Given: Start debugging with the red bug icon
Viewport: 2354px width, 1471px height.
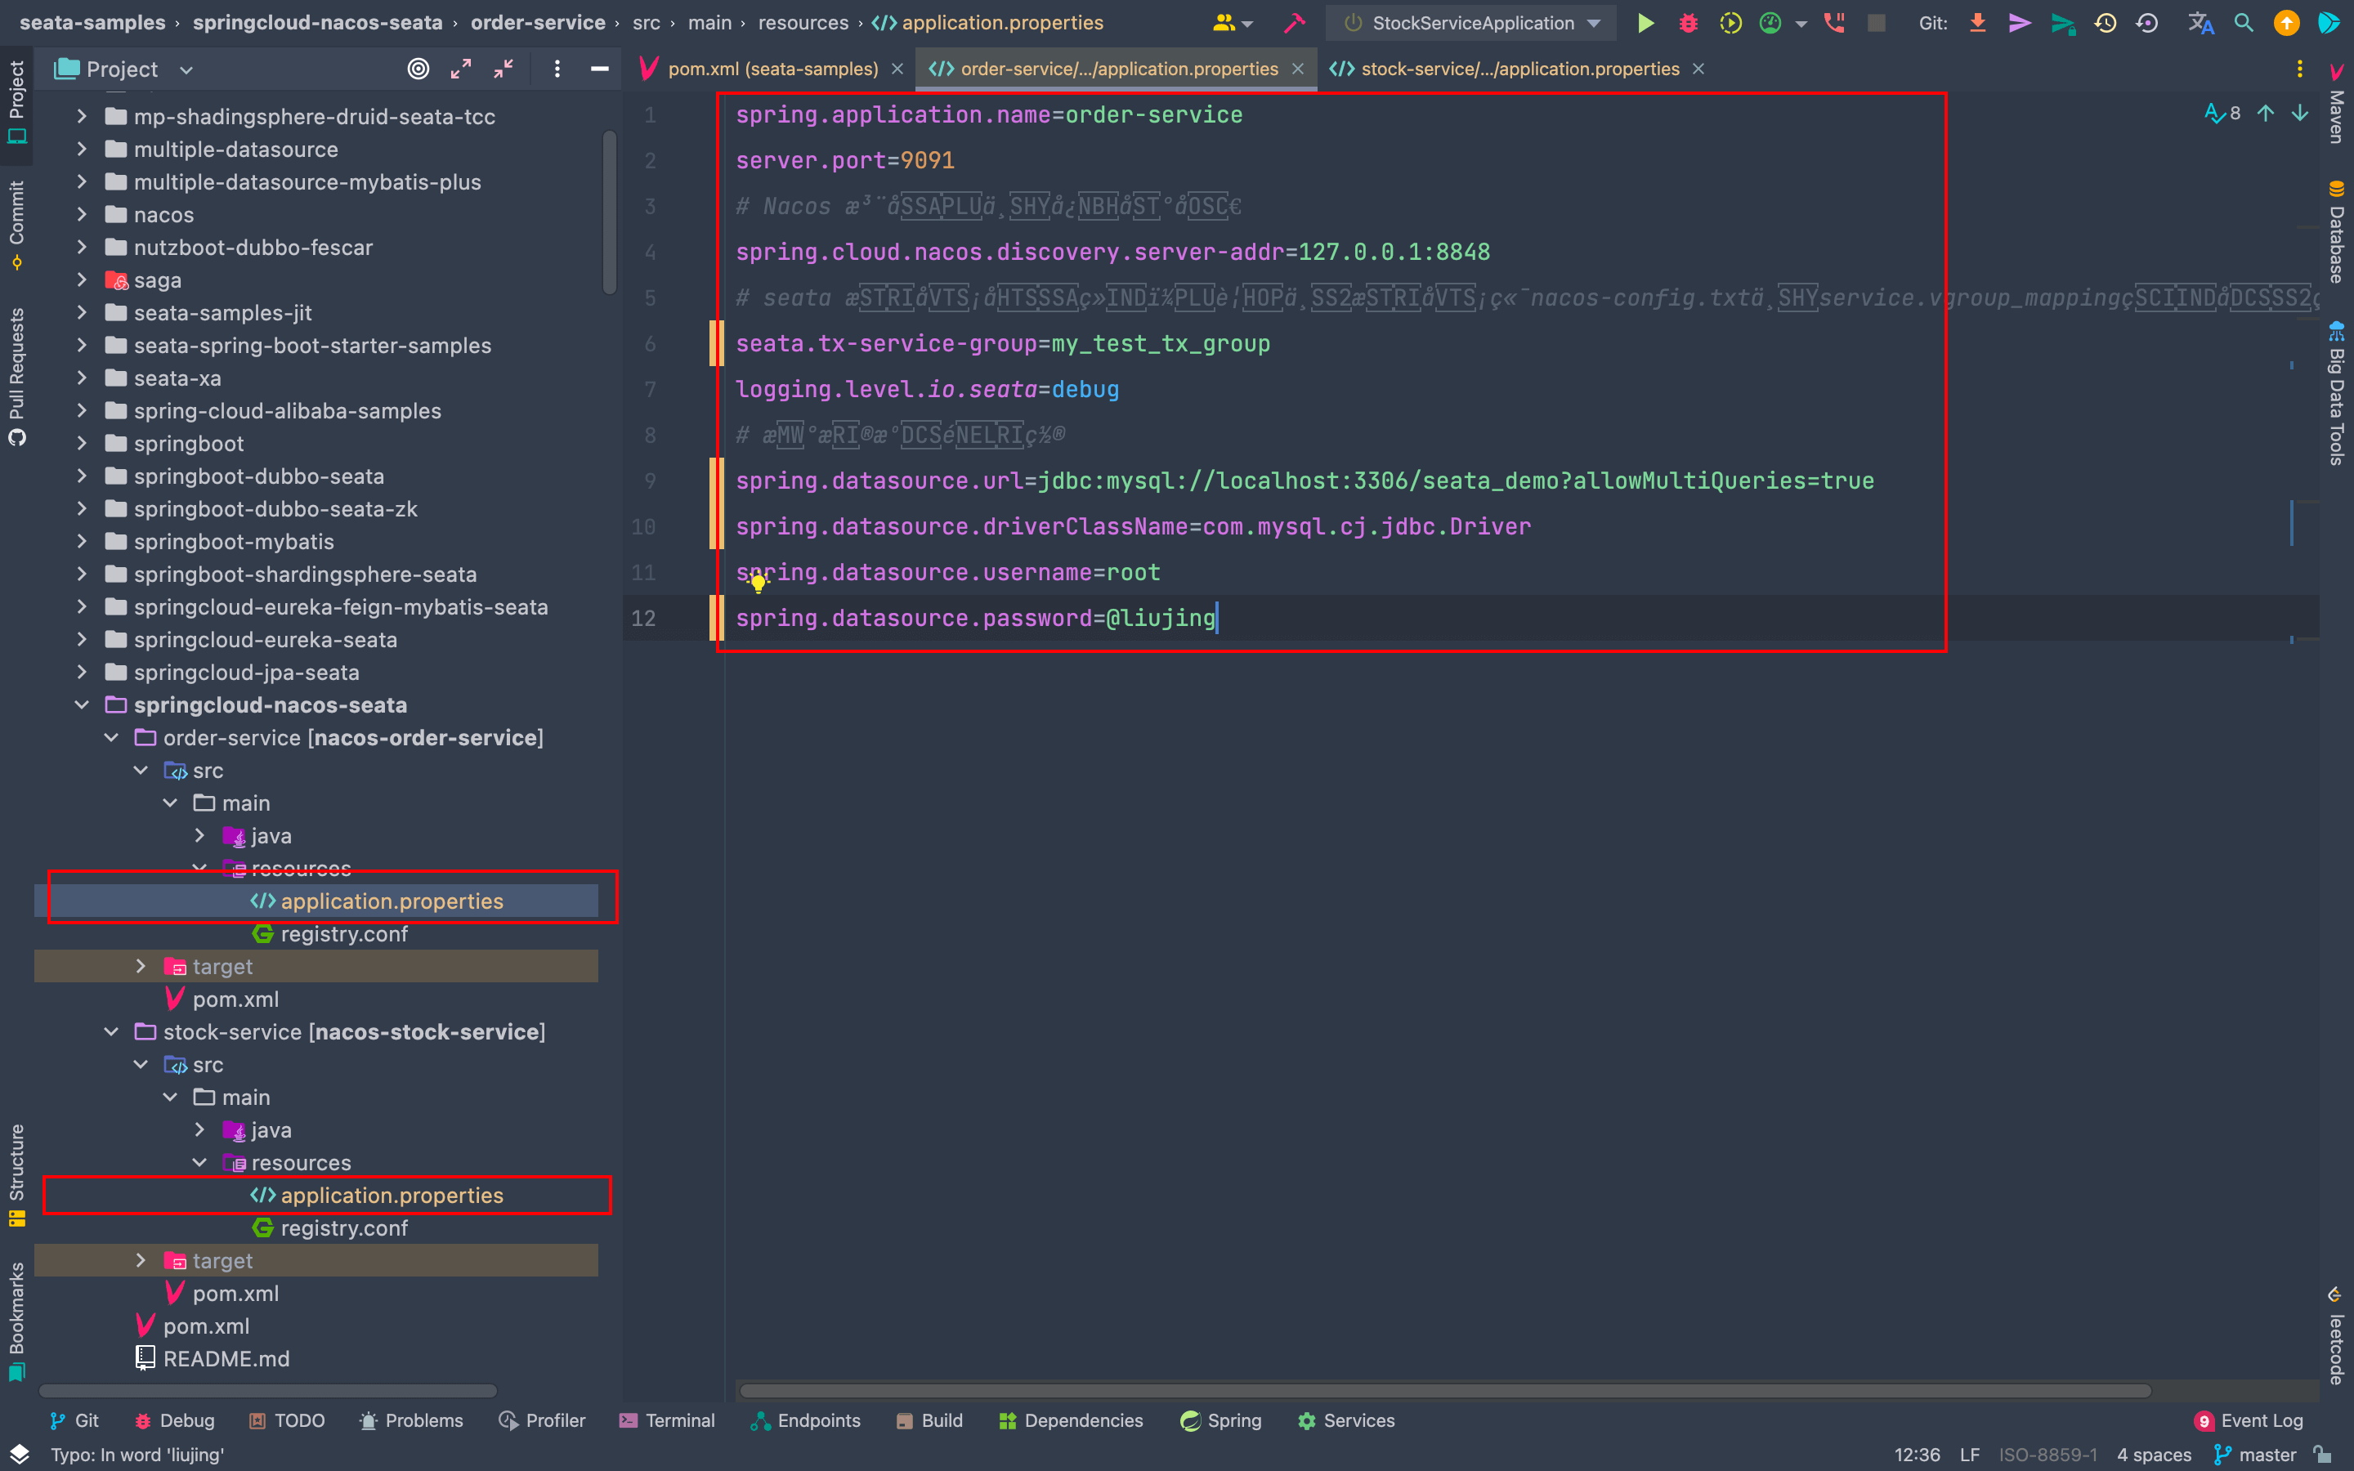Looking at the screenshot, I should (x=1689, y=24).
